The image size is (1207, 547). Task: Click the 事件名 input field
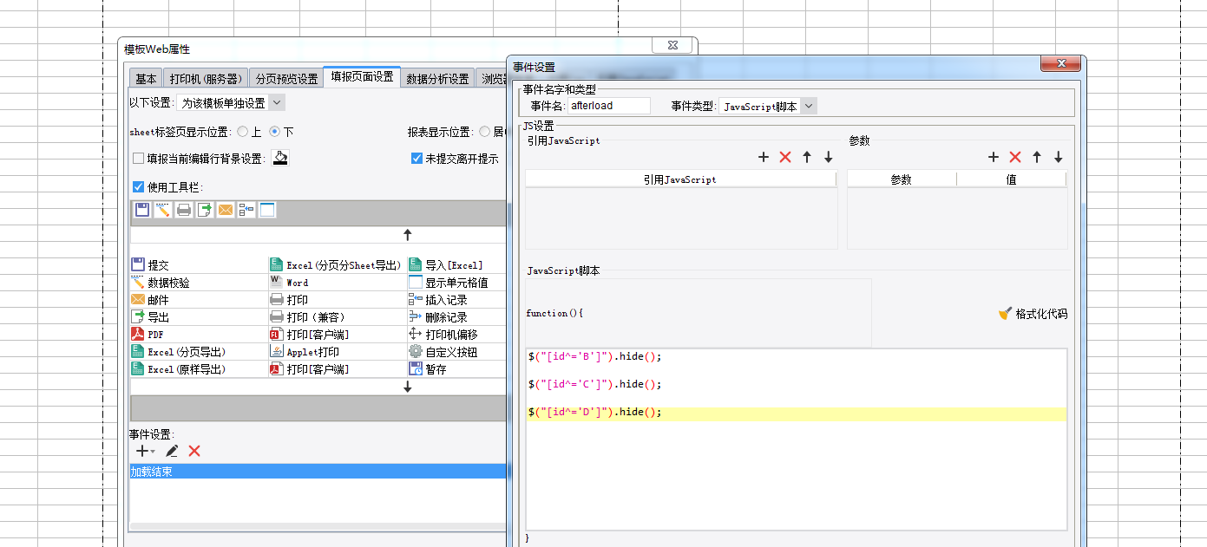[x=609, y=106]
